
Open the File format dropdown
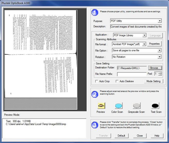click(x=129, y=44)
